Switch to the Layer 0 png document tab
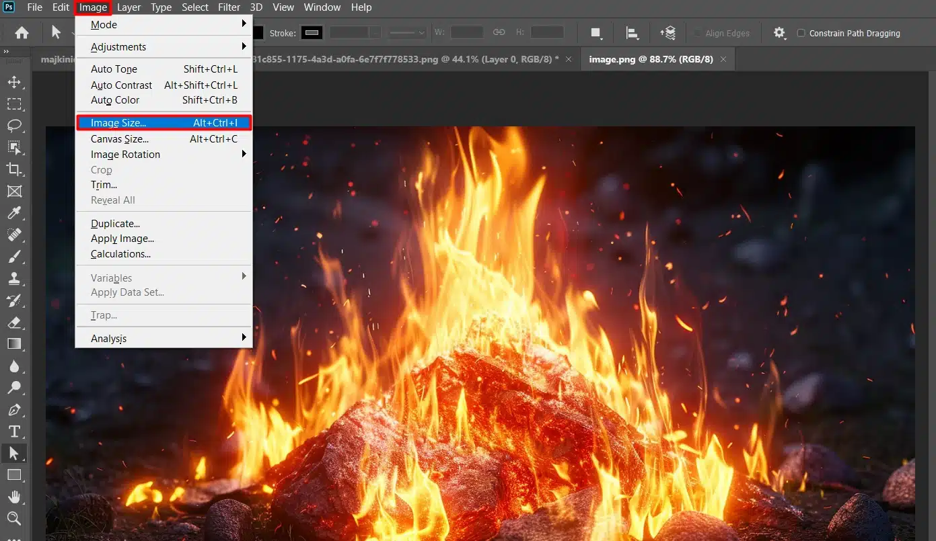Viewport: 936px width, 541px height. (x=404, y=59)
